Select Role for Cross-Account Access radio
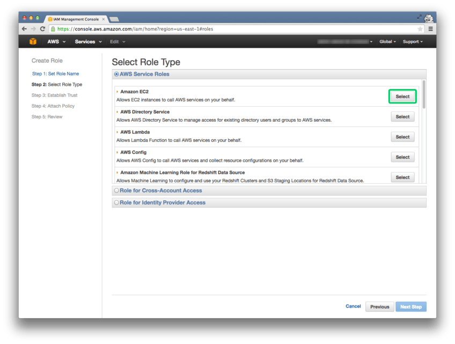 point(116,191)
